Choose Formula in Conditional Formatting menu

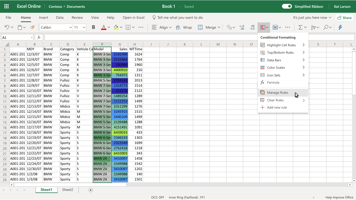[x=283, y=83]
